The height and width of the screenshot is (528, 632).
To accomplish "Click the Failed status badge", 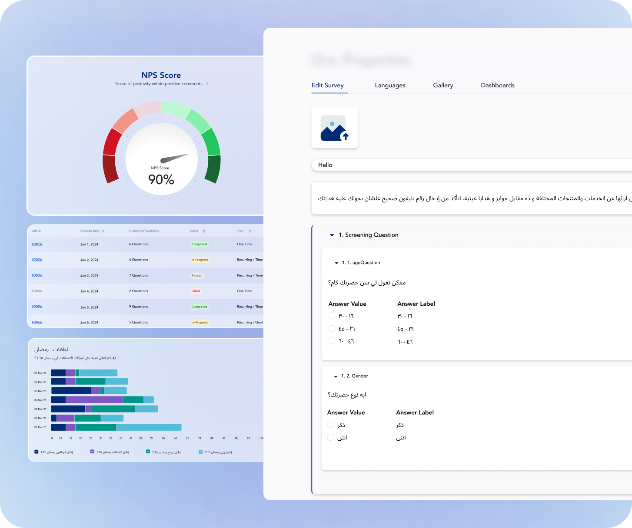I will (x=196, y=291).
